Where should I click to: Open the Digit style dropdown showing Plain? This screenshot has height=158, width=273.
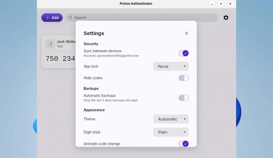click(x=171, y=132)
